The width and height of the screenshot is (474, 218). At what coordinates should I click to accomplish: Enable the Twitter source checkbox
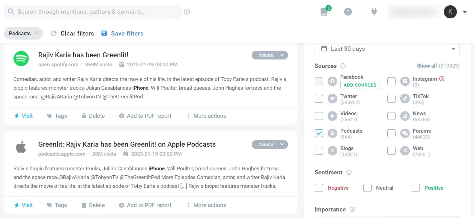[x=319, y=99]
